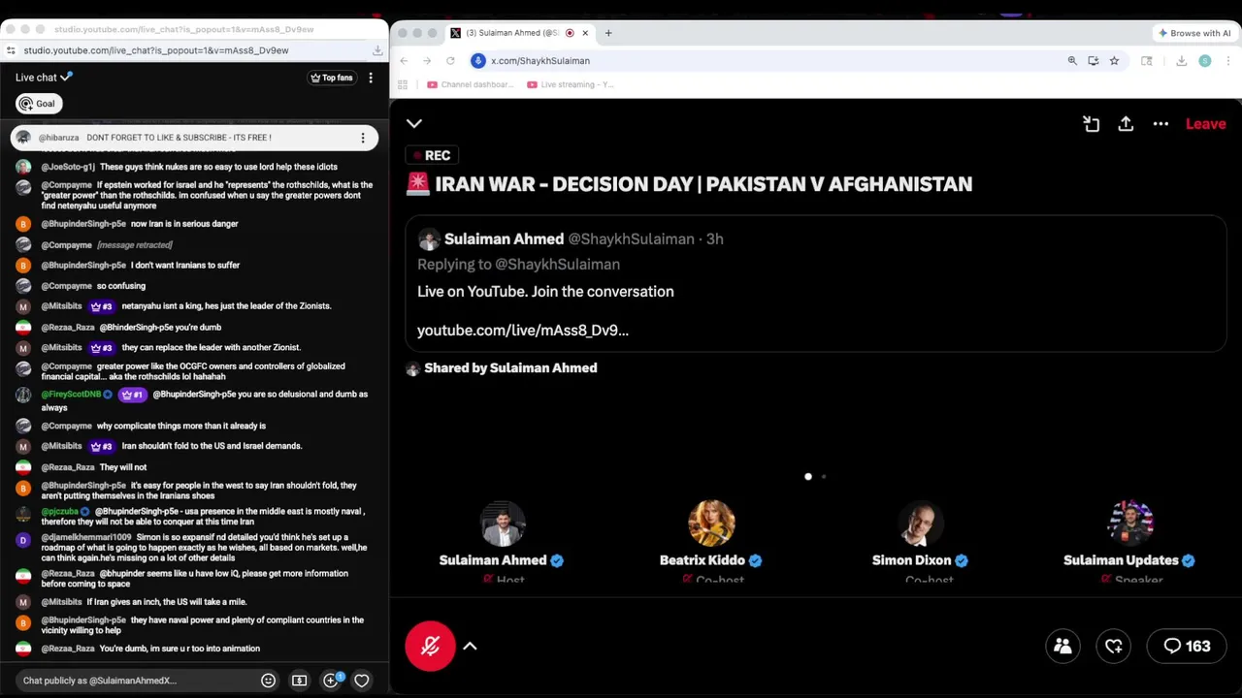Open the 163 replies bubble
Image resolution: width=1242 pixels, height=698 pixels.
click(x=1187, y=646)
